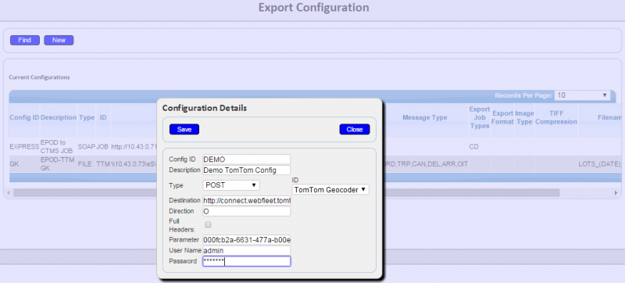Open the Records Per Page dropdown
Screen dimensions: 625x283
582,95
